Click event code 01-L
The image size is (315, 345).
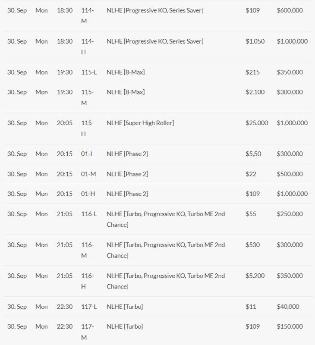(87, 154)
